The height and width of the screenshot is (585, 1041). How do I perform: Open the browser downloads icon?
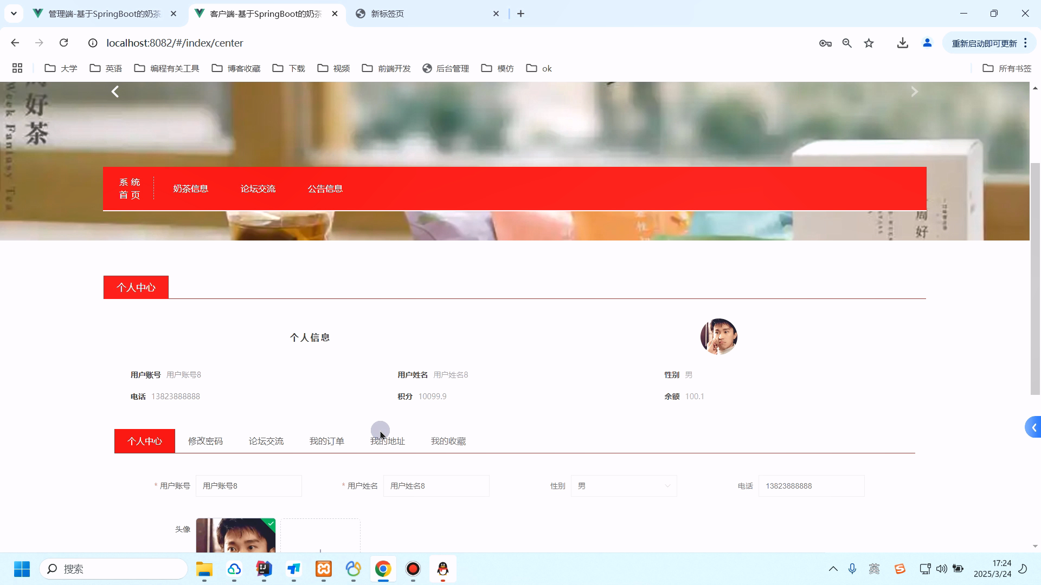(x=902, y=43)
